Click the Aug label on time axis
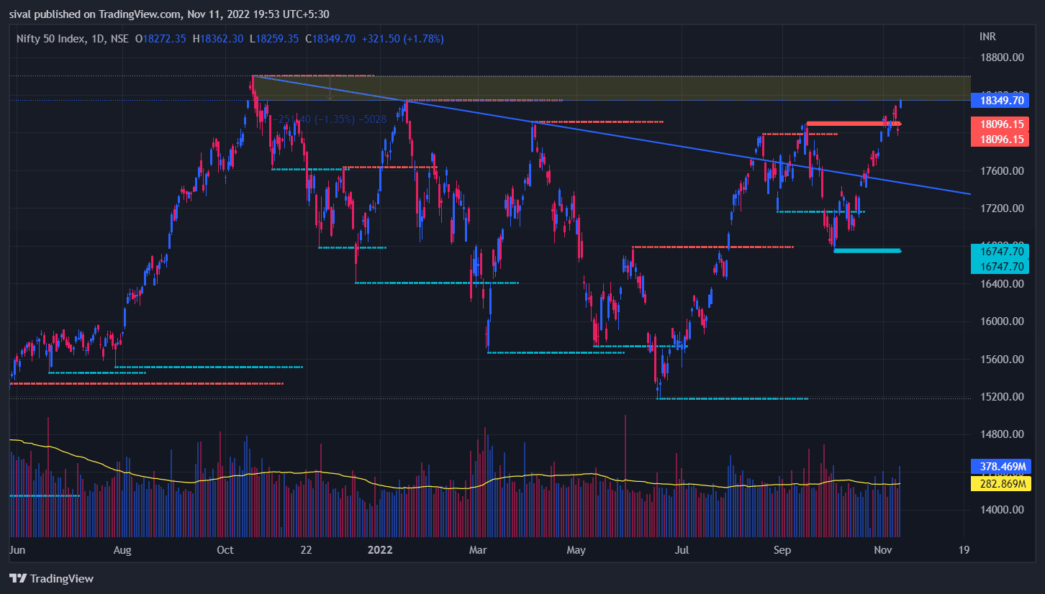1045x594 pixels. tap(123, 550)
